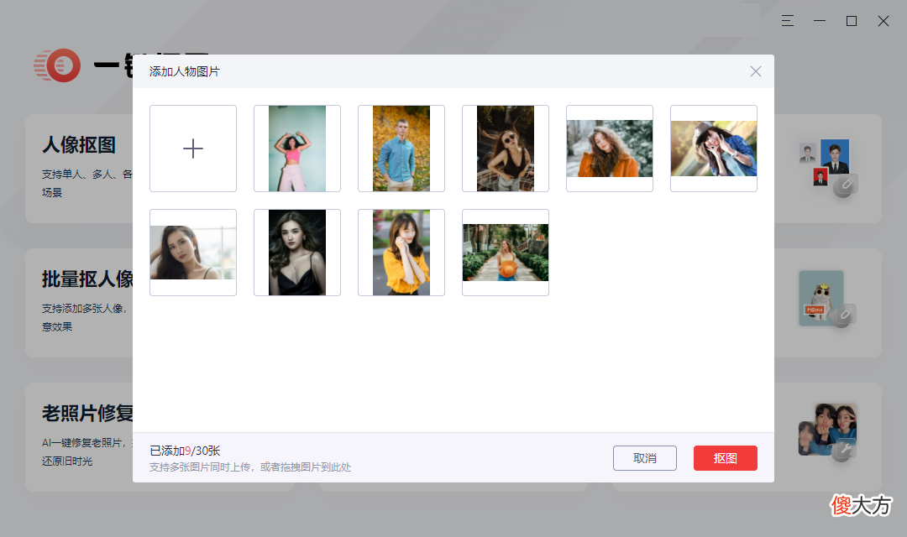The width and height of the screenshot is (907, 537).
Task: Select thumbnail of woman close-up by window
Action: click(193, 253)
